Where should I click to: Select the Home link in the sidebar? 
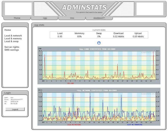pyautogui.click(x=8, y=30)
